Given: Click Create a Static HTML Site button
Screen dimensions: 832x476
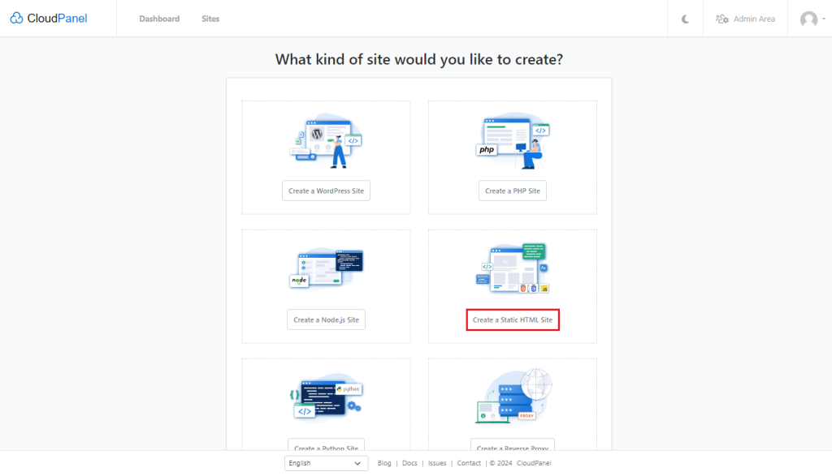Looking at the screenshot, I should [513, 319].
